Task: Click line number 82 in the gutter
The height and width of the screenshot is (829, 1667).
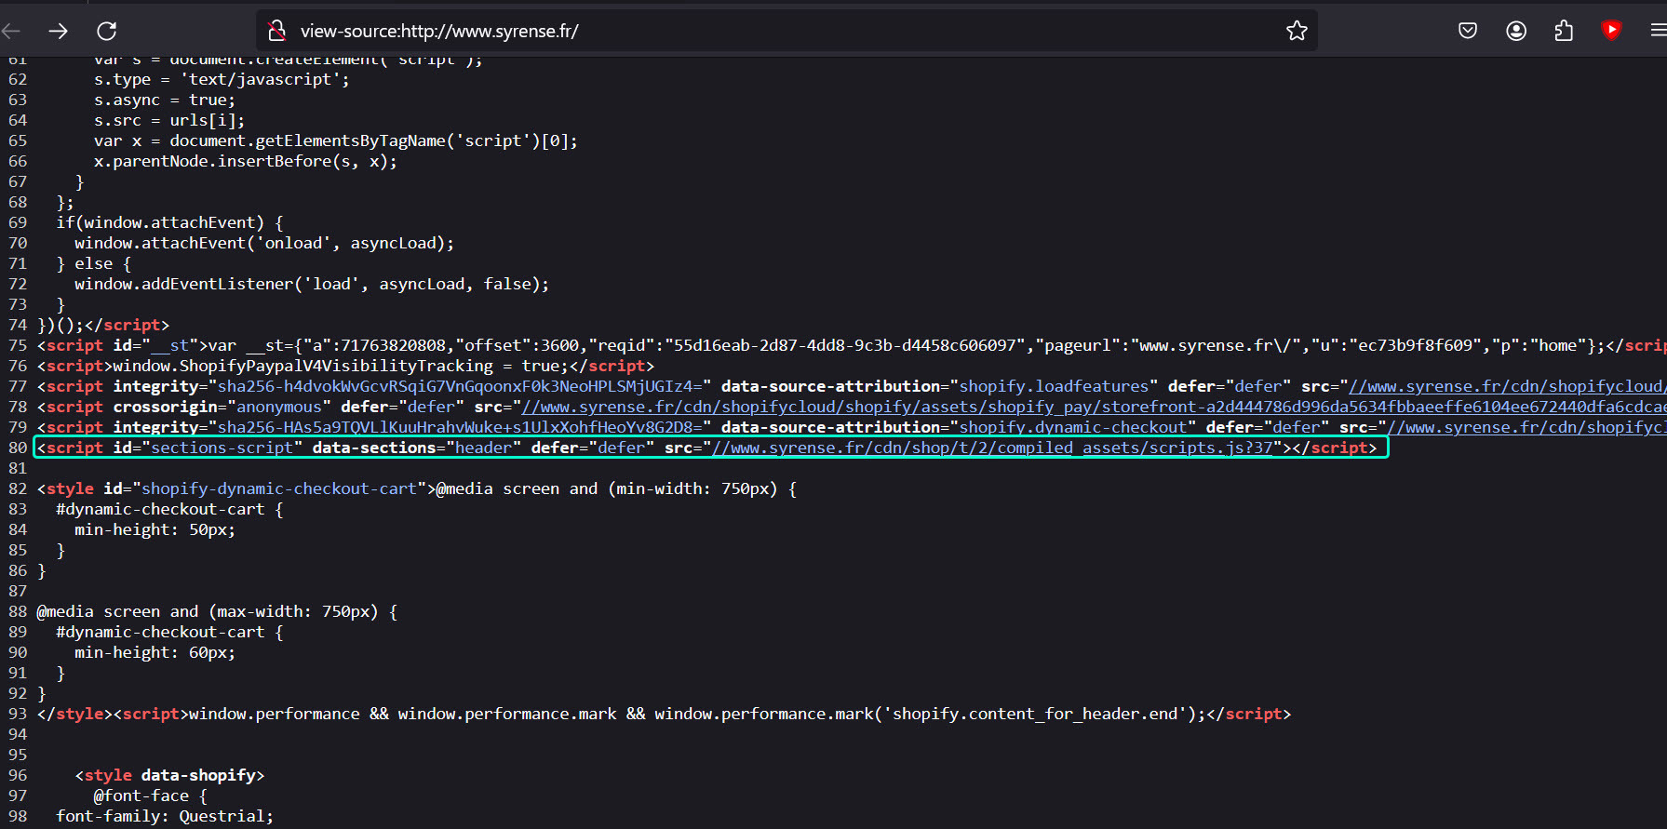Action: pos(18,489)
